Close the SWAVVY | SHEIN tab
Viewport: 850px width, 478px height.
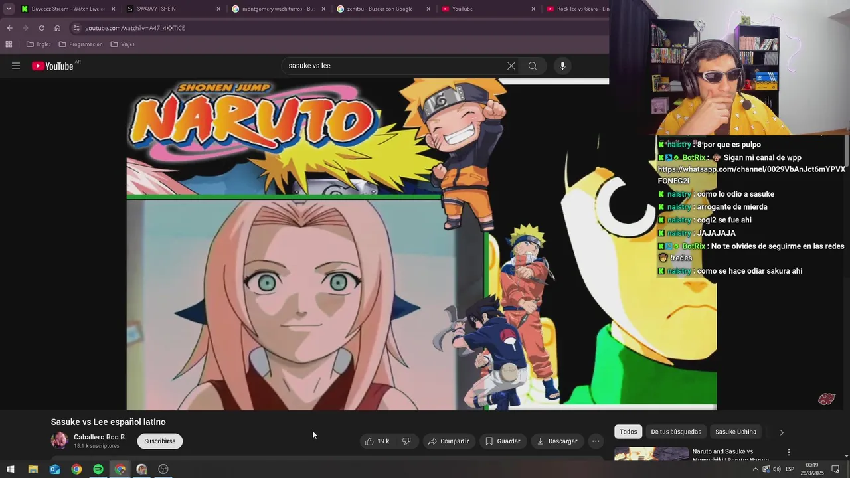[x=218, y=9]
